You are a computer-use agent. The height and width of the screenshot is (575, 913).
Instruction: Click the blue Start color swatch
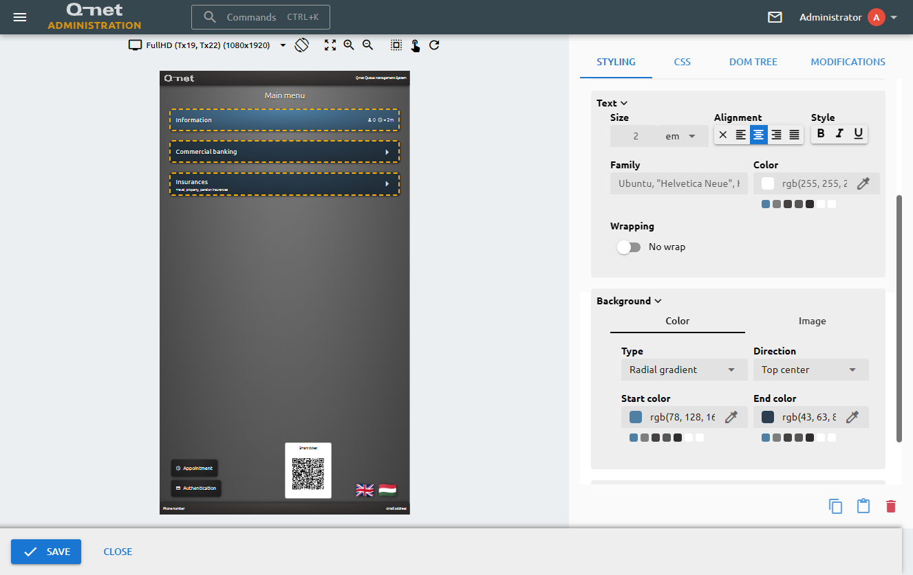point(636,417)
